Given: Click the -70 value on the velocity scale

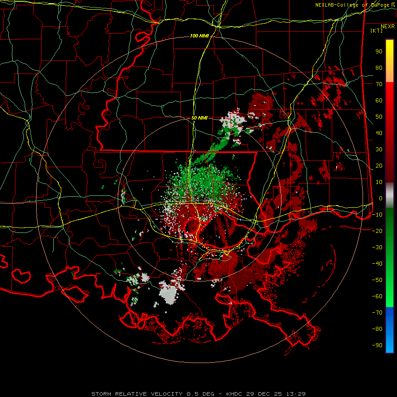Looking at the screenshot, I should click(377, 313).
